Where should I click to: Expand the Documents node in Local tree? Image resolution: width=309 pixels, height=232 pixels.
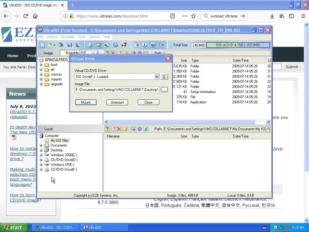[41, 145]
